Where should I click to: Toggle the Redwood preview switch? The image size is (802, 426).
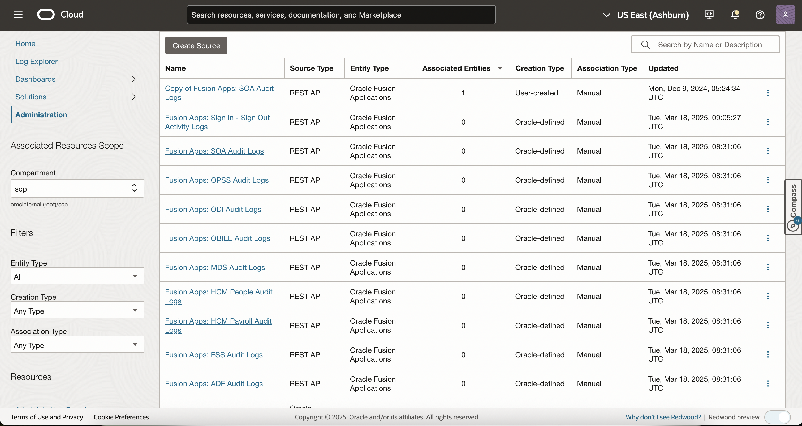777,417
